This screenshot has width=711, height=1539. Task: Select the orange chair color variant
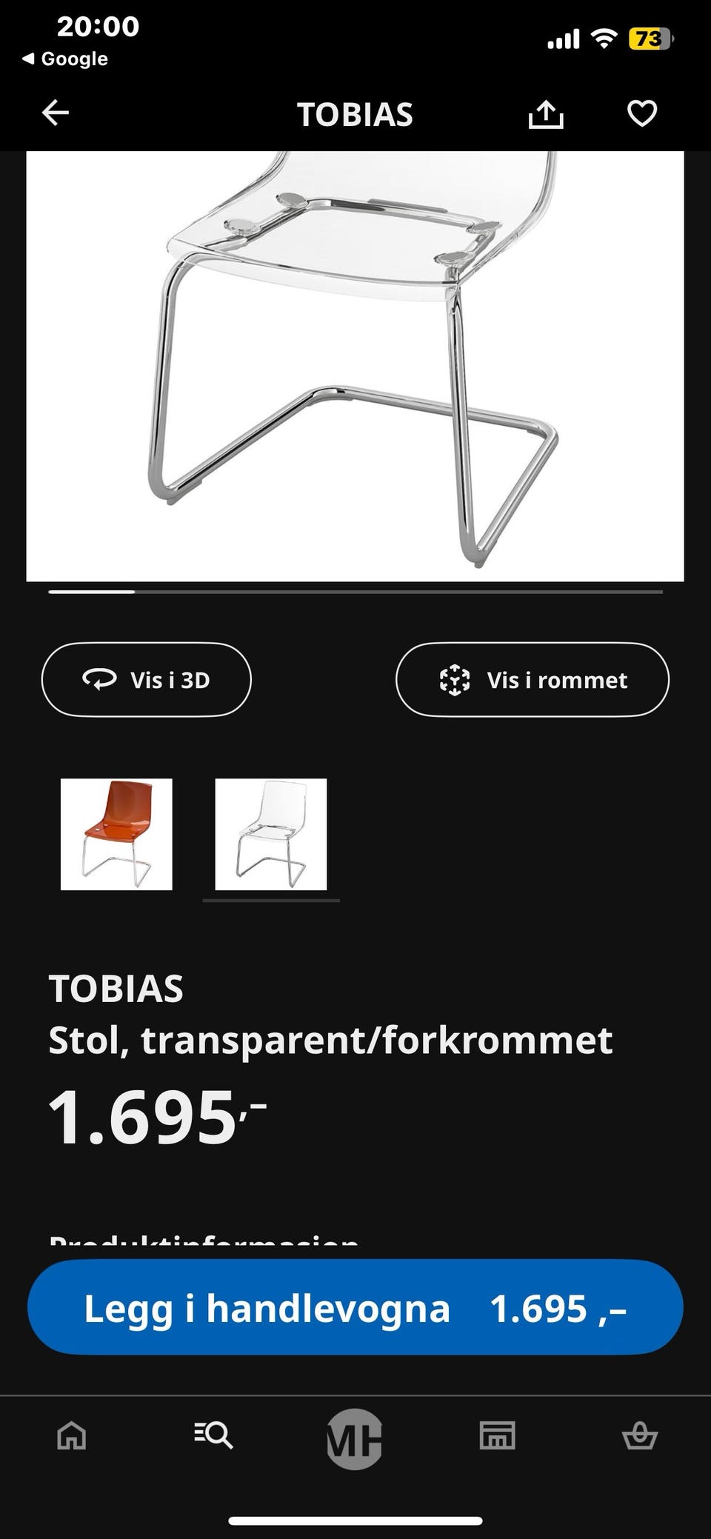pos(116,834)
